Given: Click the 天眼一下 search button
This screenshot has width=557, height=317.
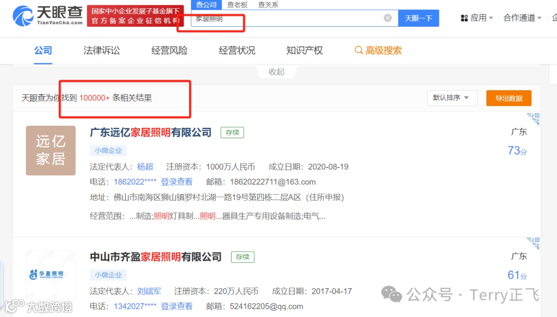Looking at the screenshot, I should (x=418, y=18).
